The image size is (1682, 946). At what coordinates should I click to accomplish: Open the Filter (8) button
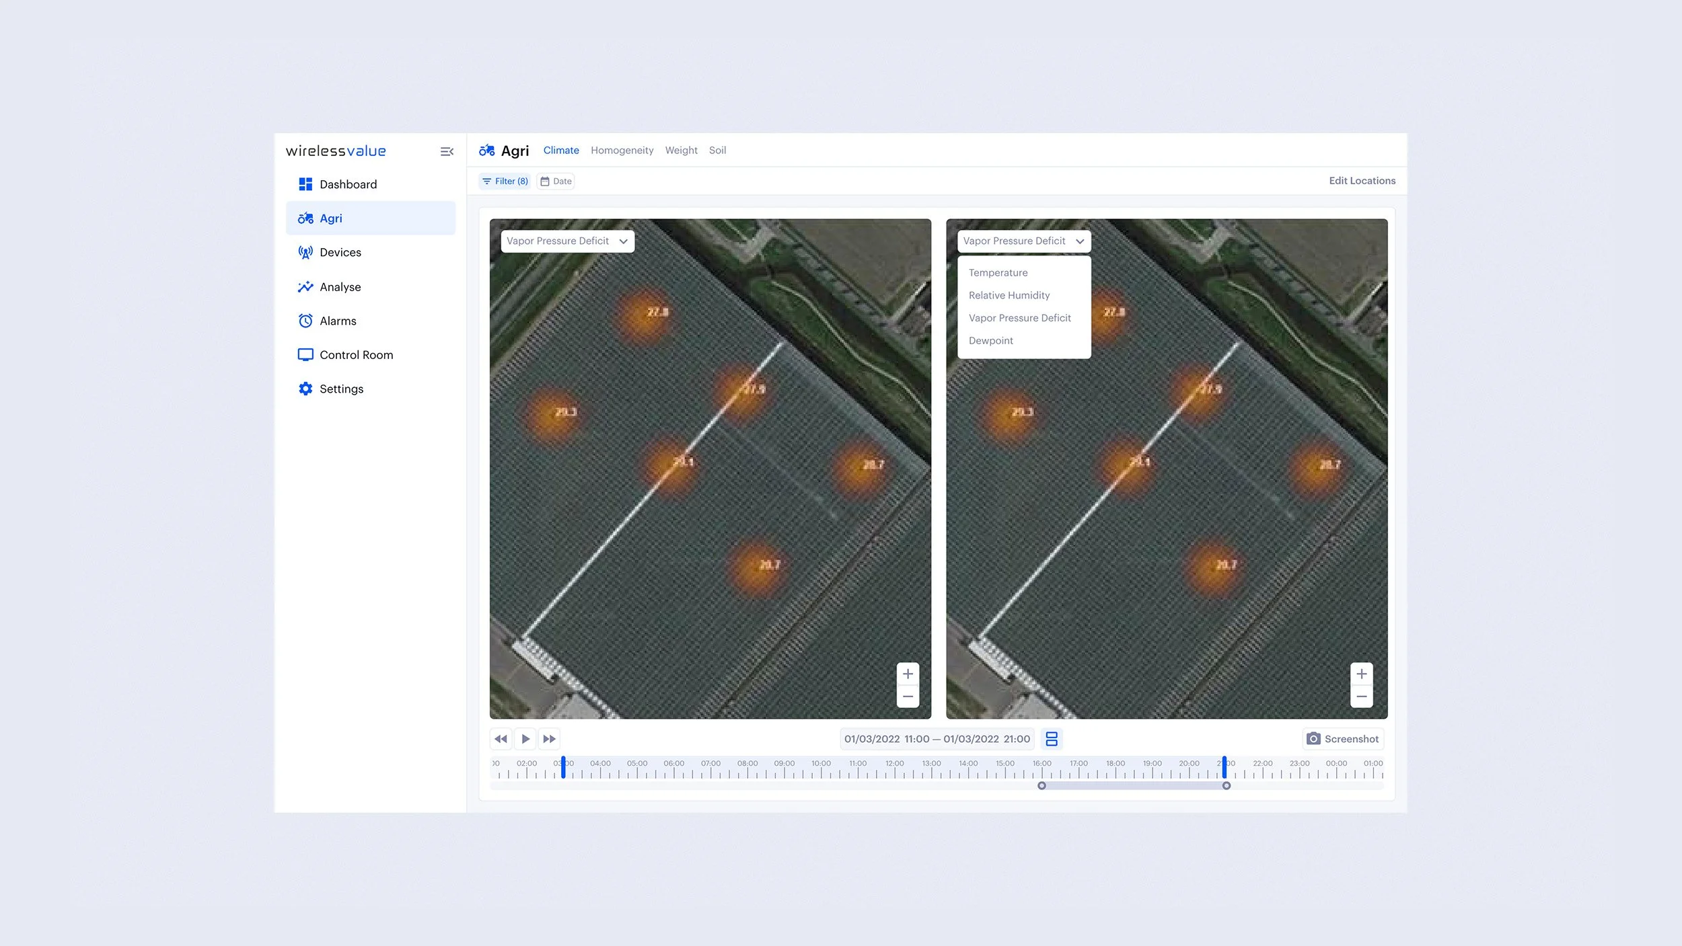[505, 181]
